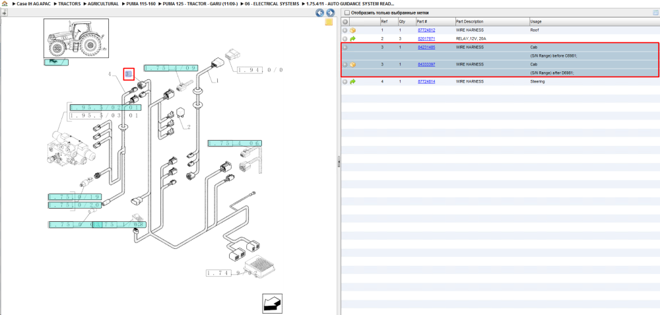
Task: Open PUMA 125 - TRACTOR - GARU breadcrumb
Action: 200,3
